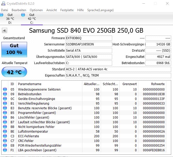Click the Rohwerte column header
173x157 pixels.
(x=152, y=84)
